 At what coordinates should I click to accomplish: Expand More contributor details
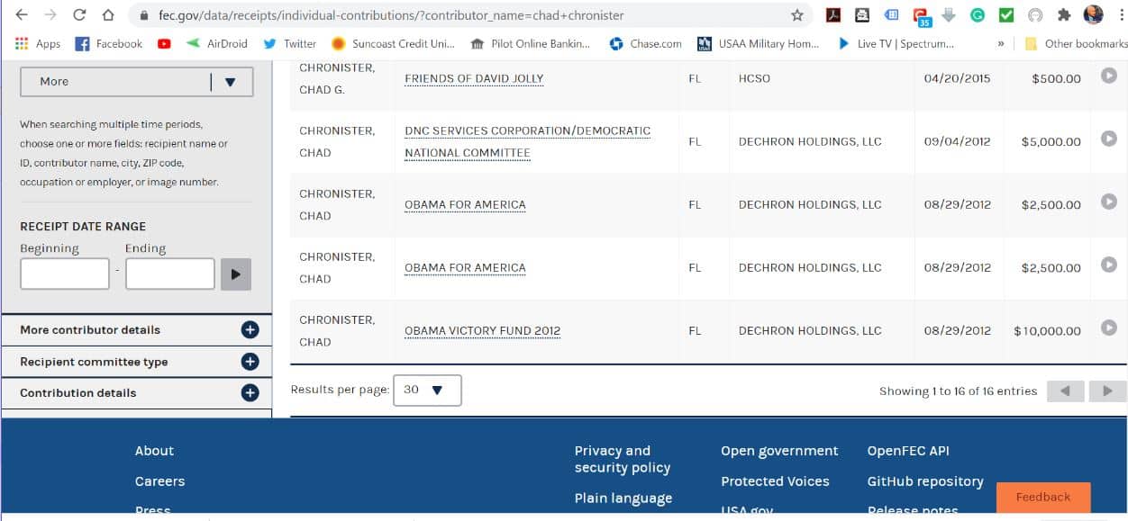(136, 330)
